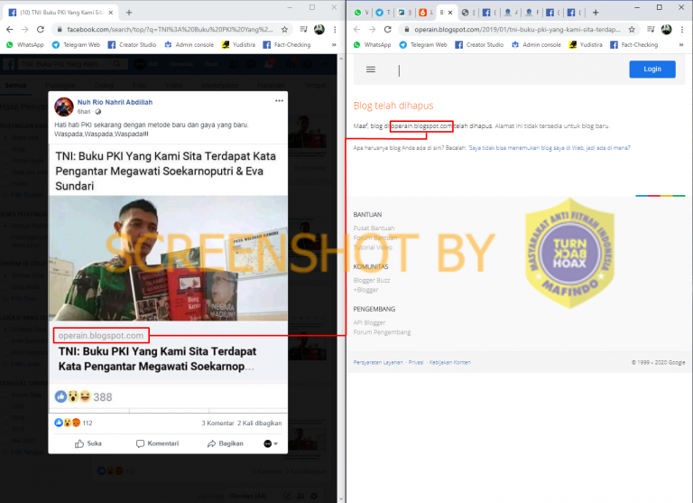Switch to the Telegram tab in right window

(x=383, y=13)
